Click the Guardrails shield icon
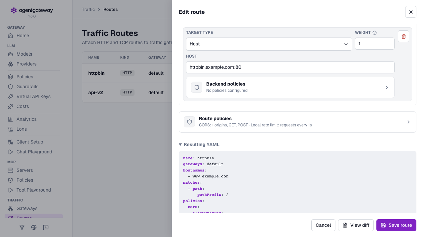Viewport: 423px width, 237px height. click(11, 87)
